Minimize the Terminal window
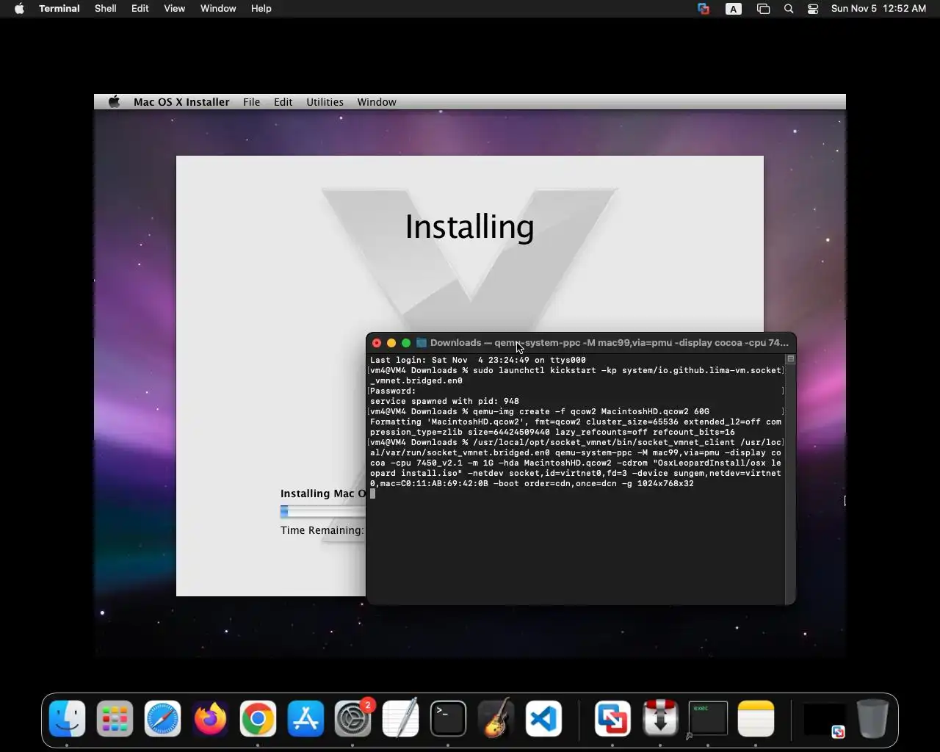Viewport: 940px width, 752px height. tap(391, 343)
